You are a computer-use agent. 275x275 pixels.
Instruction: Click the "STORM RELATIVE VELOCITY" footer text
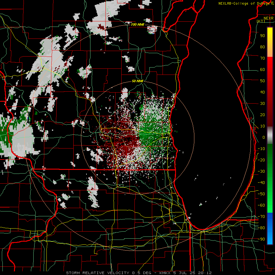click(x=97, y=273)
